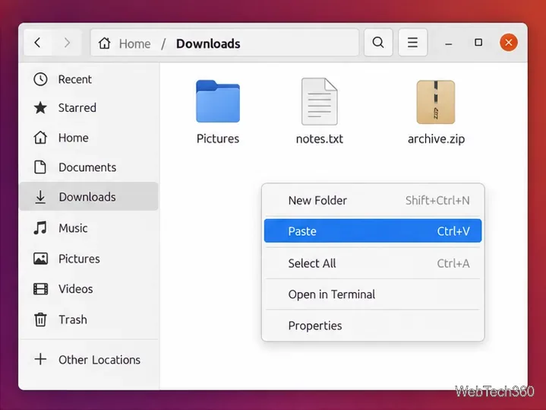Open Videos in the sidebar
546x410 pixels.
click(76, 289)
